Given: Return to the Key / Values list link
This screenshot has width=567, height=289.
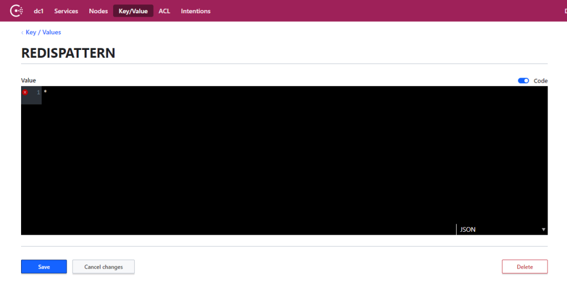Looking at the screenshot, I should coord(43,33).
